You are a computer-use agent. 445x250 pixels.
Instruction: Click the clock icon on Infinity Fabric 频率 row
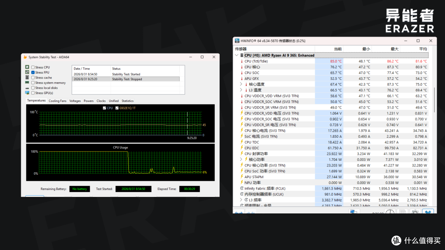click(x=242, y=188)
